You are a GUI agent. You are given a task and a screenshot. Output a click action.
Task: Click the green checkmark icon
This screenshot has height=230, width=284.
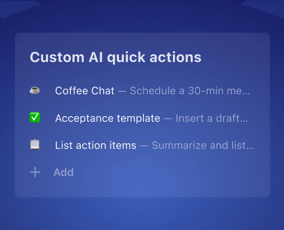[35, 118]
